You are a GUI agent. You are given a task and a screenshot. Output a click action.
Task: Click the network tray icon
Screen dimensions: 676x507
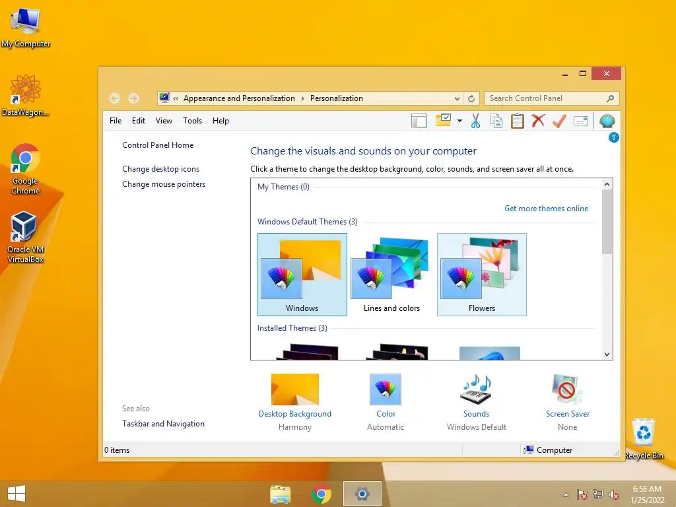pos(597,494)
